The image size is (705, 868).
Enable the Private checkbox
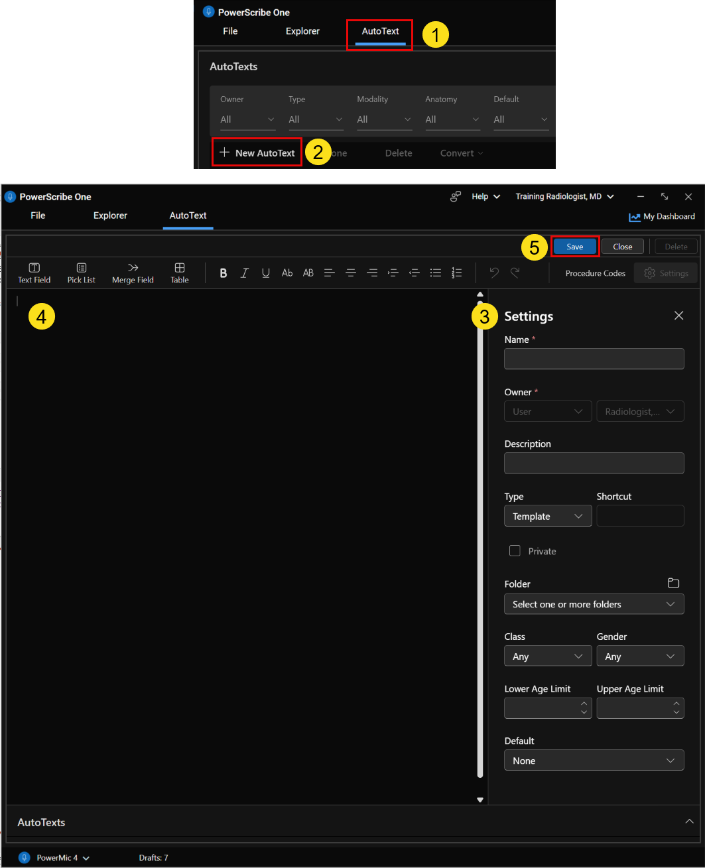click(515, 550)
